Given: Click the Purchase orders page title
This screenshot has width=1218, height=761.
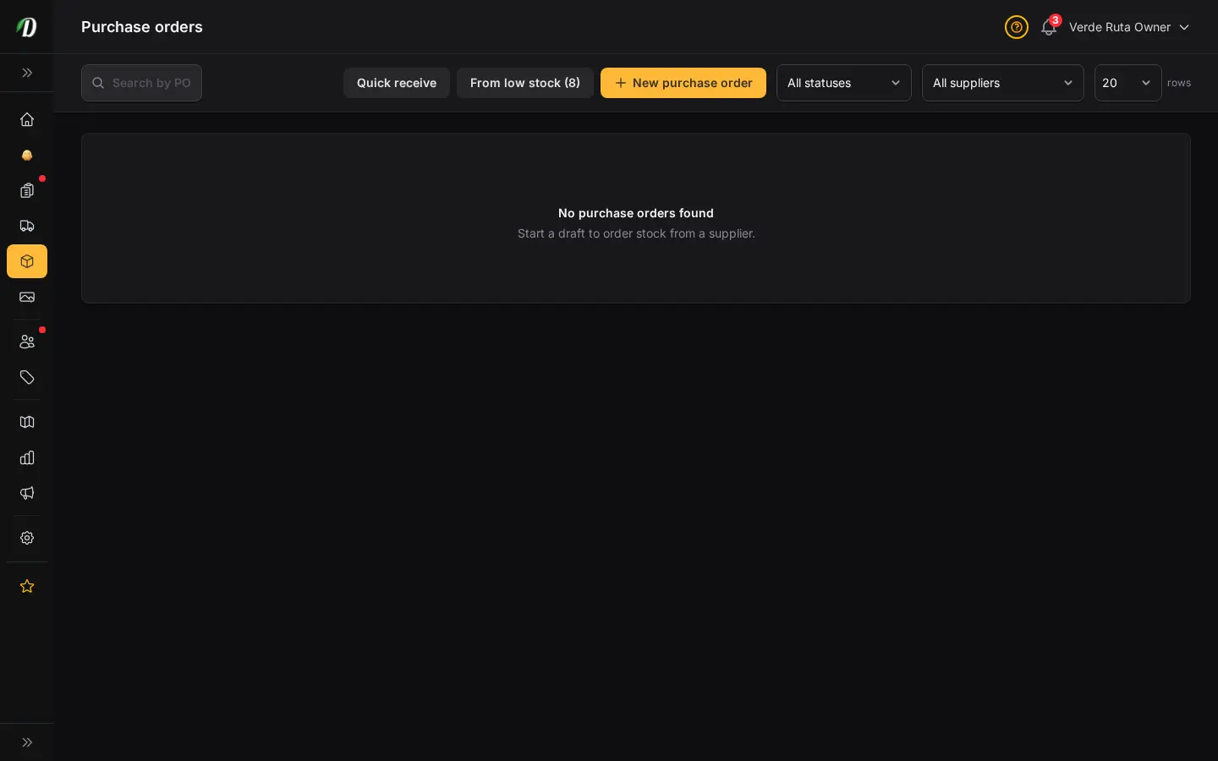Looking at the screenshot, I should pos(142,27).
